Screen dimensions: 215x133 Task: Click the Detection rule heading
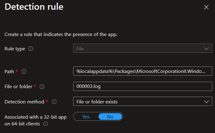click(34, 7)
